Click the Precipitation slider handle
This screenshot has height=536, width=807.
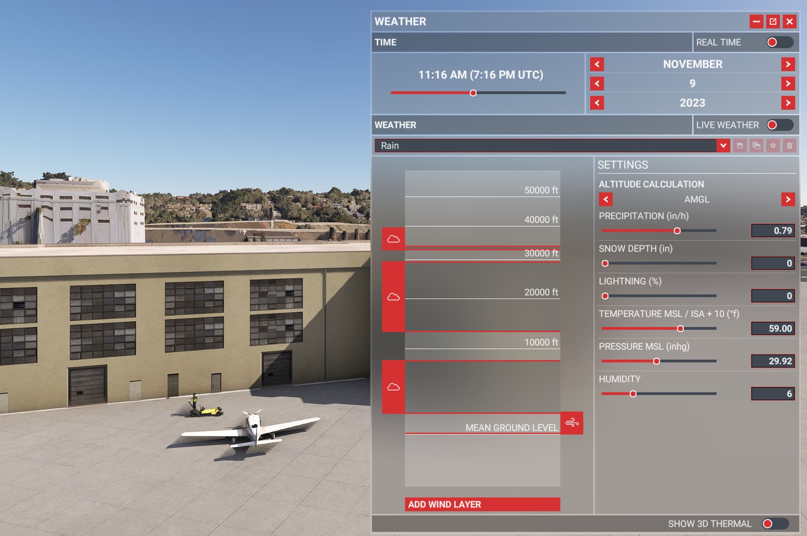[x=677, y=231]
